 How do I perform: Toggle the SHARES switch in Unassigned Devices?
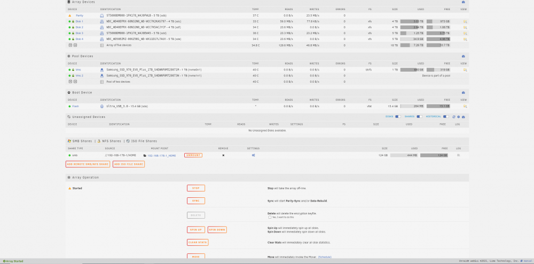(420, 117)
